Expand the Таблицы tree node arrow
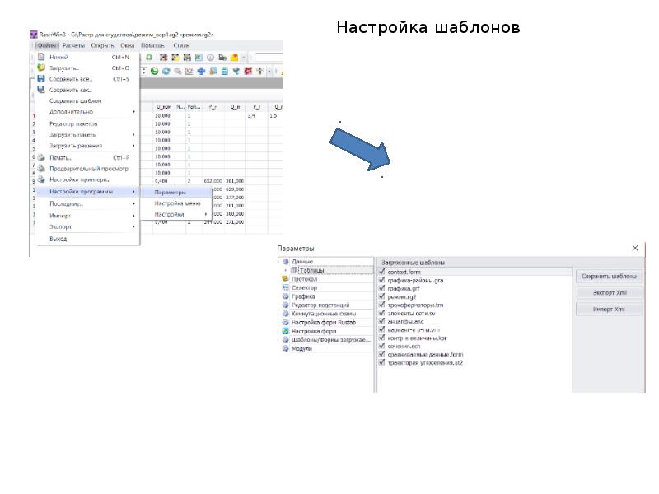This screenshot has width=659, height=494. click(286, 271)
